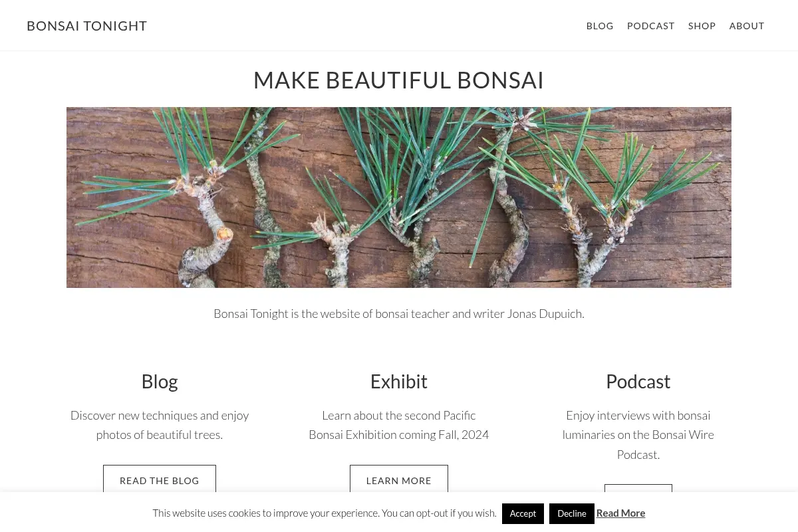Open the Bonsai Tonight site title link

[x=86, y=26]
